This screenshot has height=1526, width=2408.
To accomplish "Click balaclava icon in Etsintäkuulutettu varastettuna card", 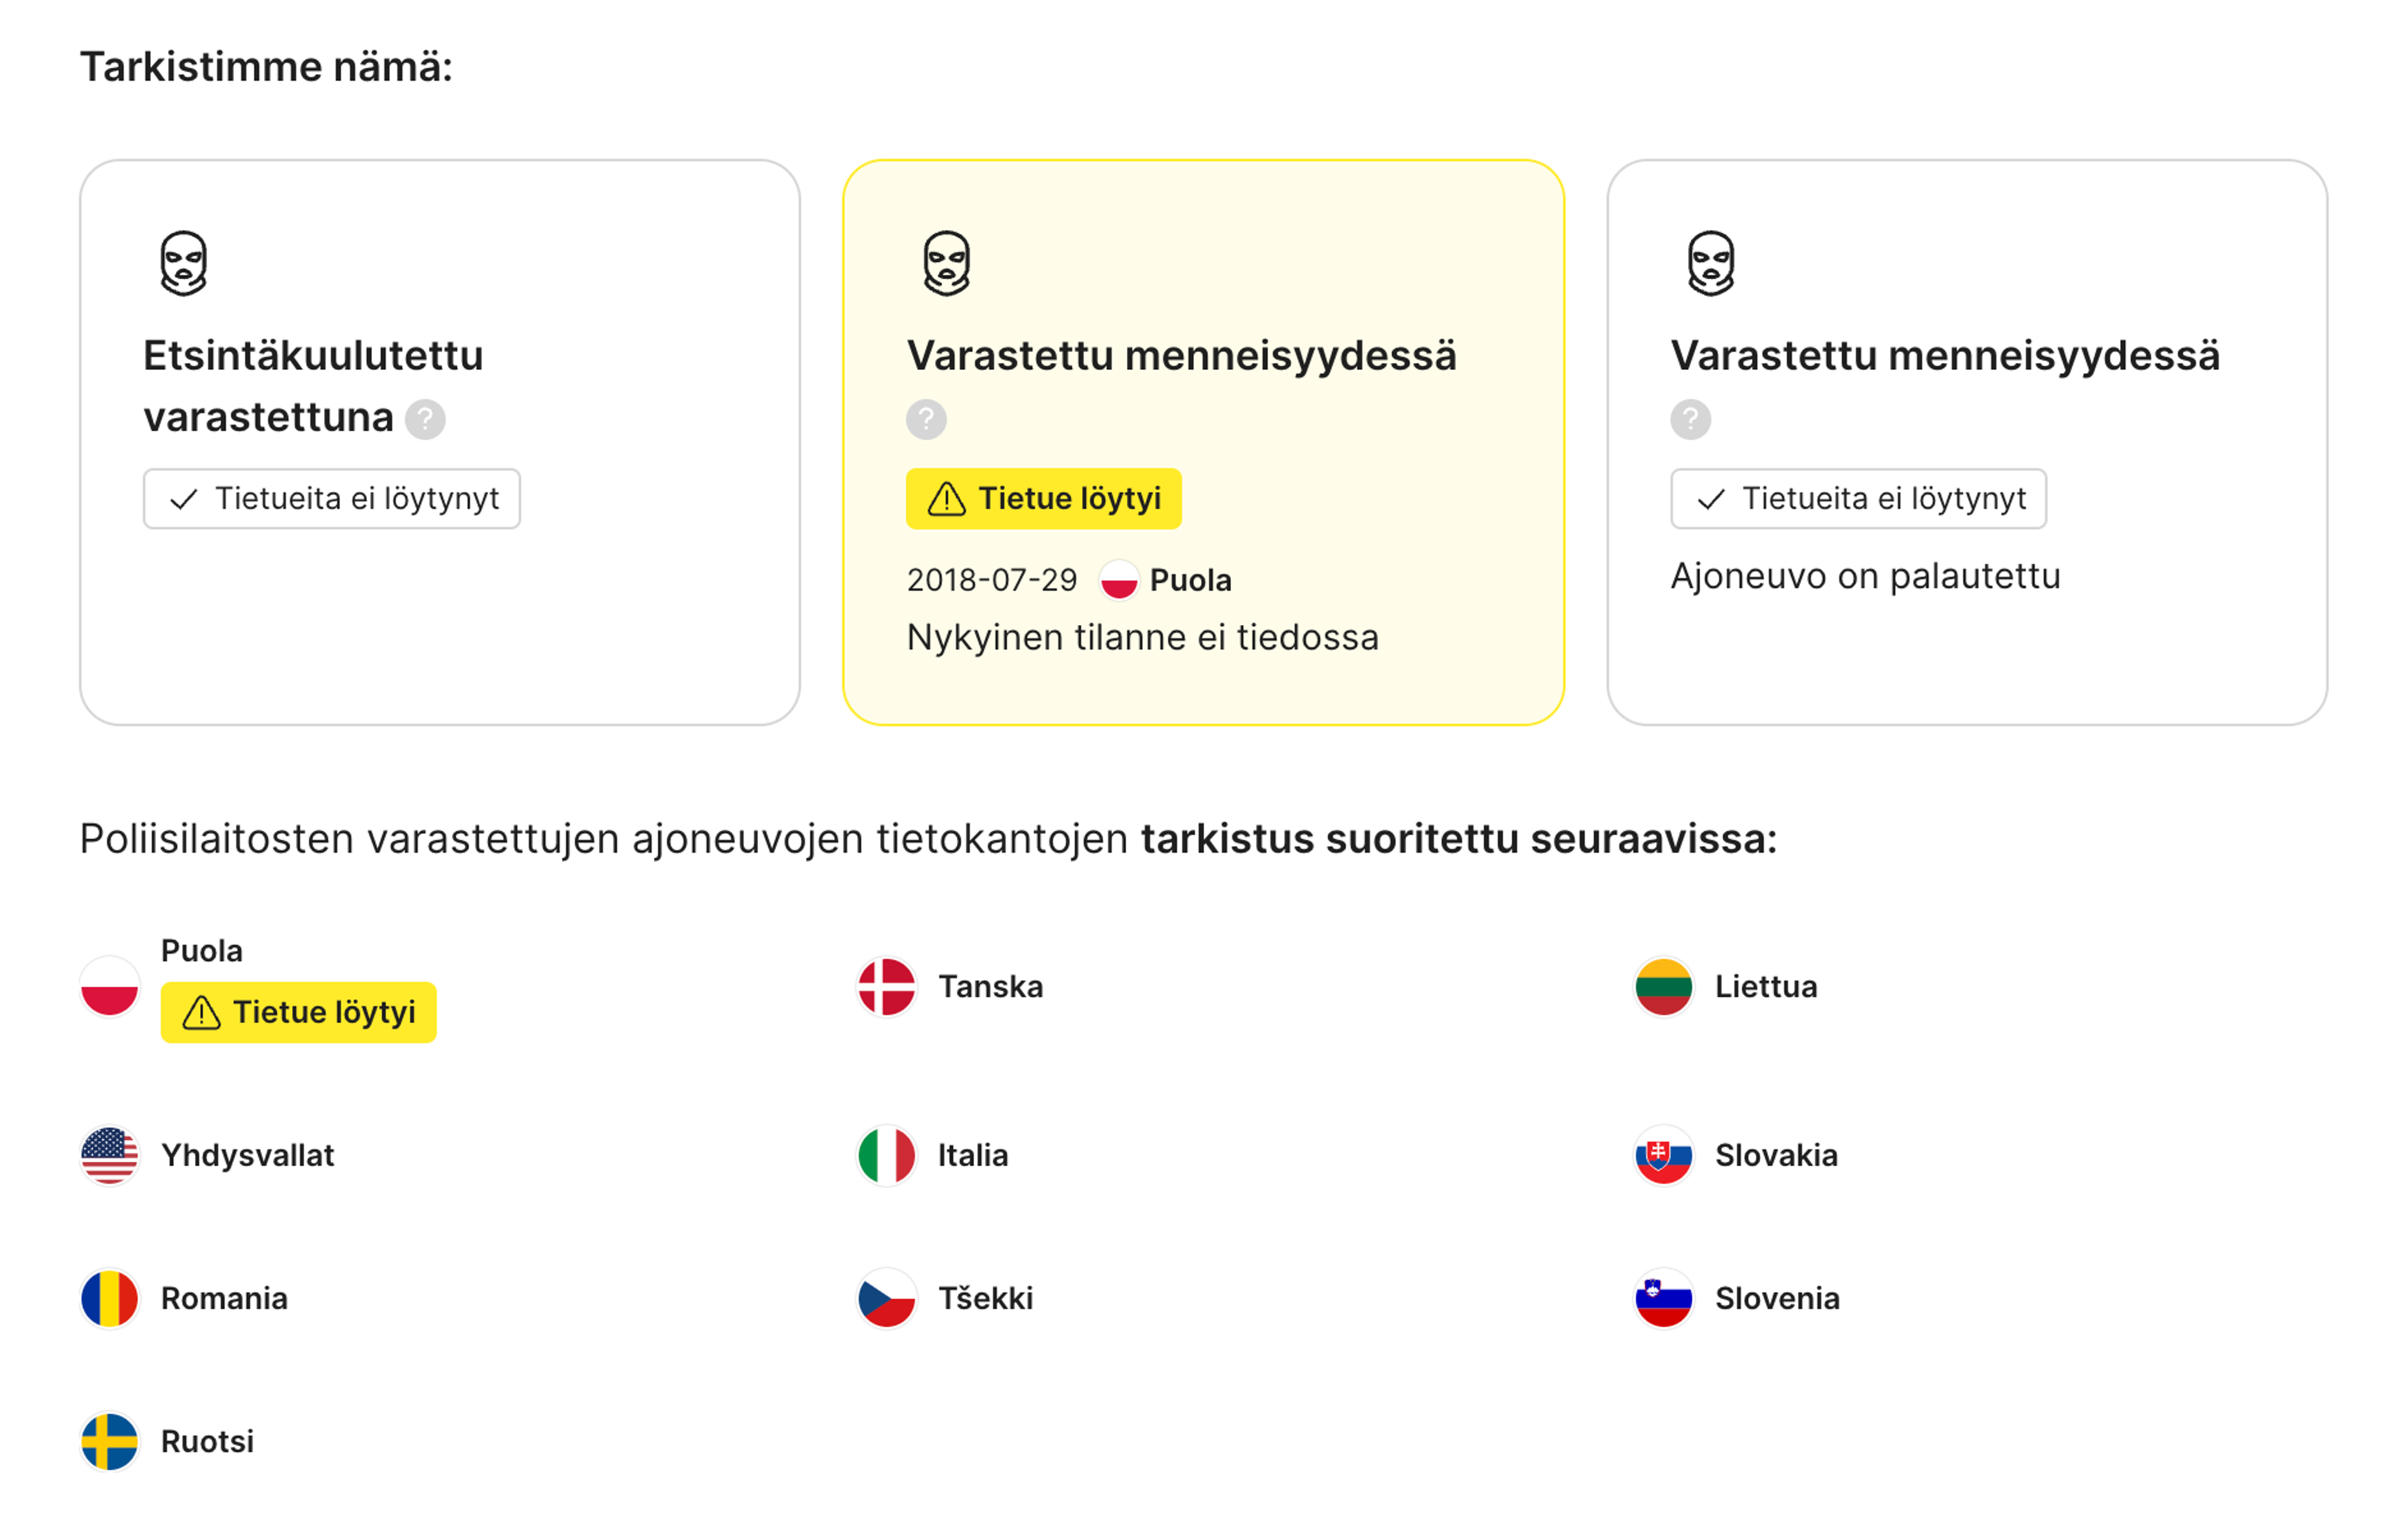I will [184, 264].
